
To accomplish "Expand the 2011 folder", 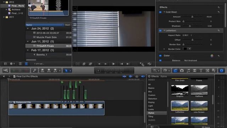I will (4, 17).
